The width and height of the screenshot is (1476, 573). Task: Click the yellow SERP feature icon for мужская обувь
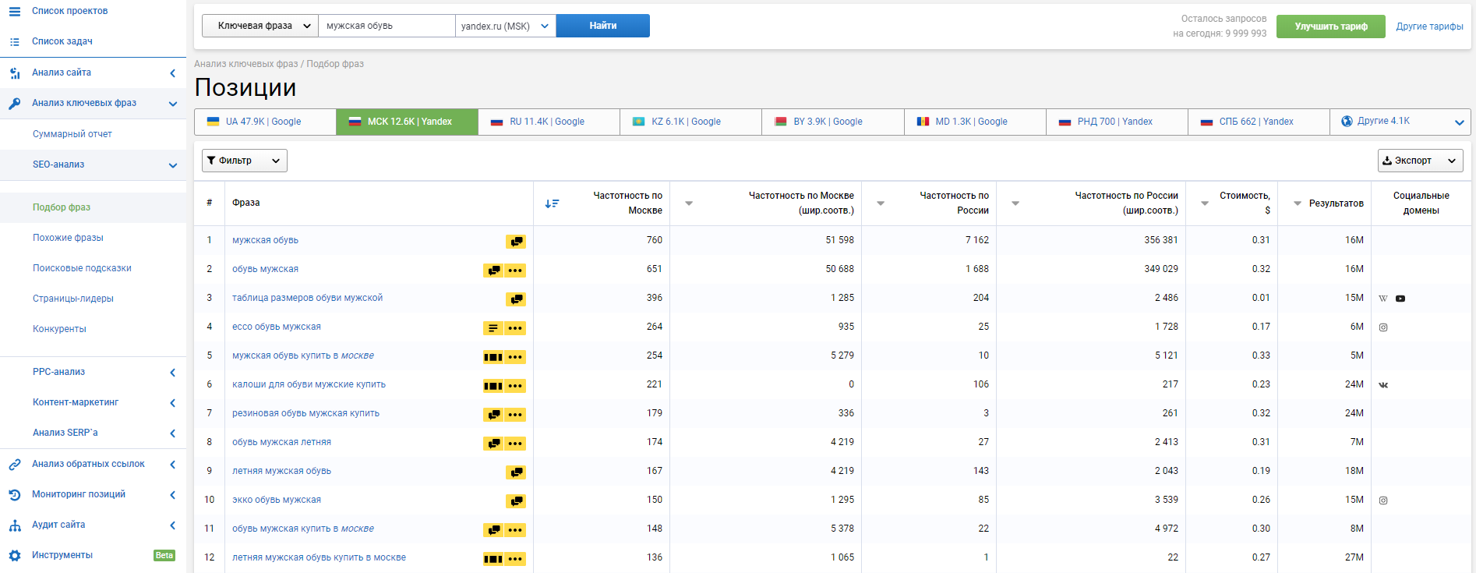pos(516,242)
